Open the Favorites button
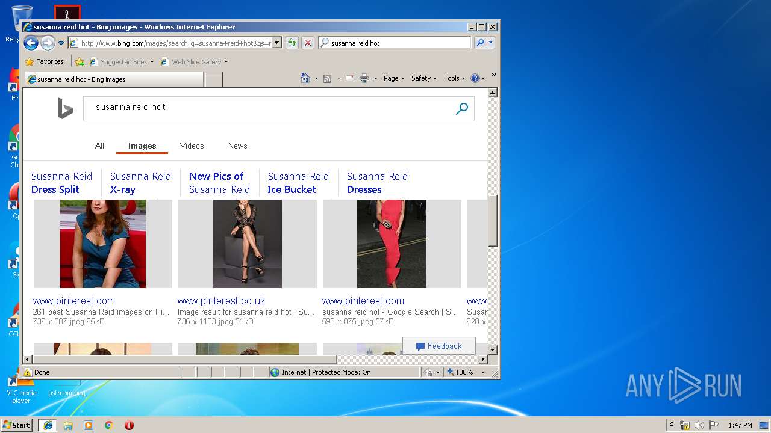 [x=44, y=61]
